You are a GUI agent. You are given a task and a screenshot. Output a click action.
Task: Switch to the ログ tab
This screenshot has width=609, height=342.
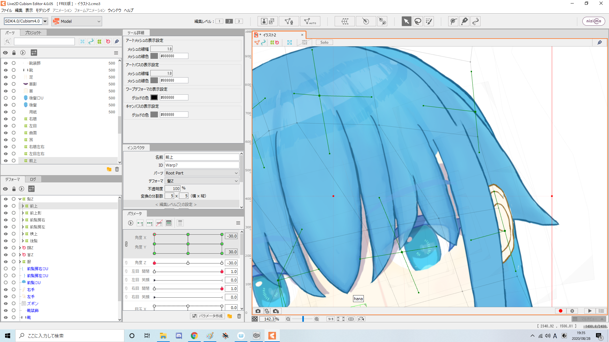click(33, 179)
